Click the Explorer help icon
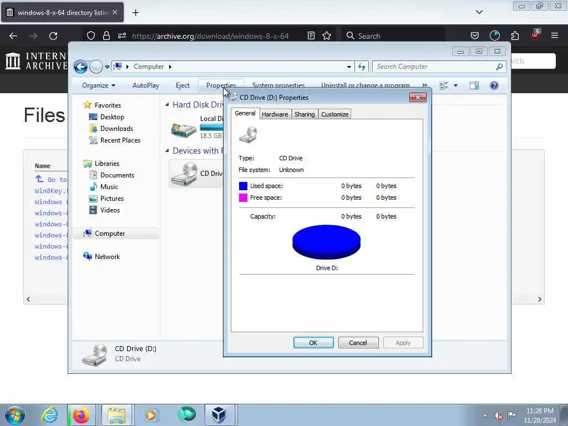 494,85
